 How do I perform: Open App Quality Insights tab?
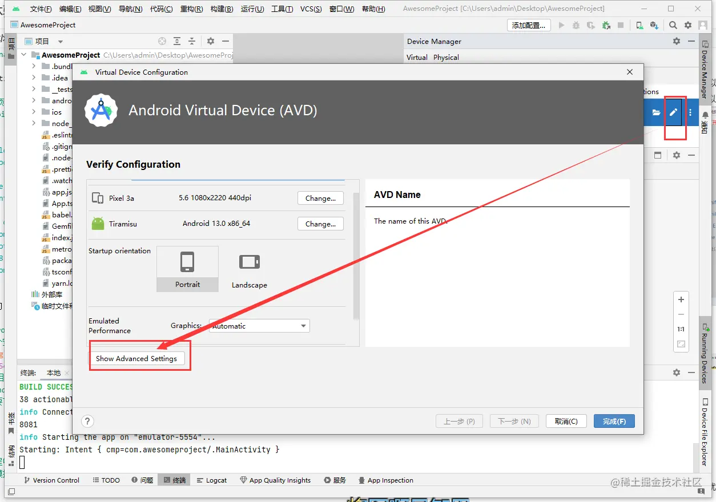point(275,480)
